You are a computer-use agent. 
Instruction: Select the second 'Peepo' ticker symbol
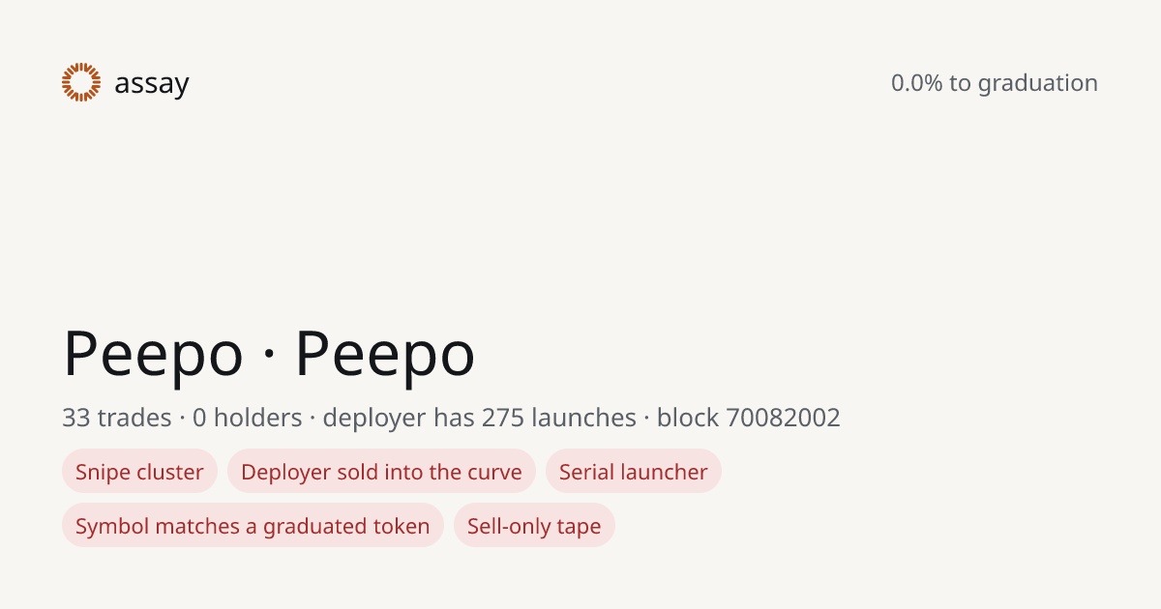coord(385,355)
